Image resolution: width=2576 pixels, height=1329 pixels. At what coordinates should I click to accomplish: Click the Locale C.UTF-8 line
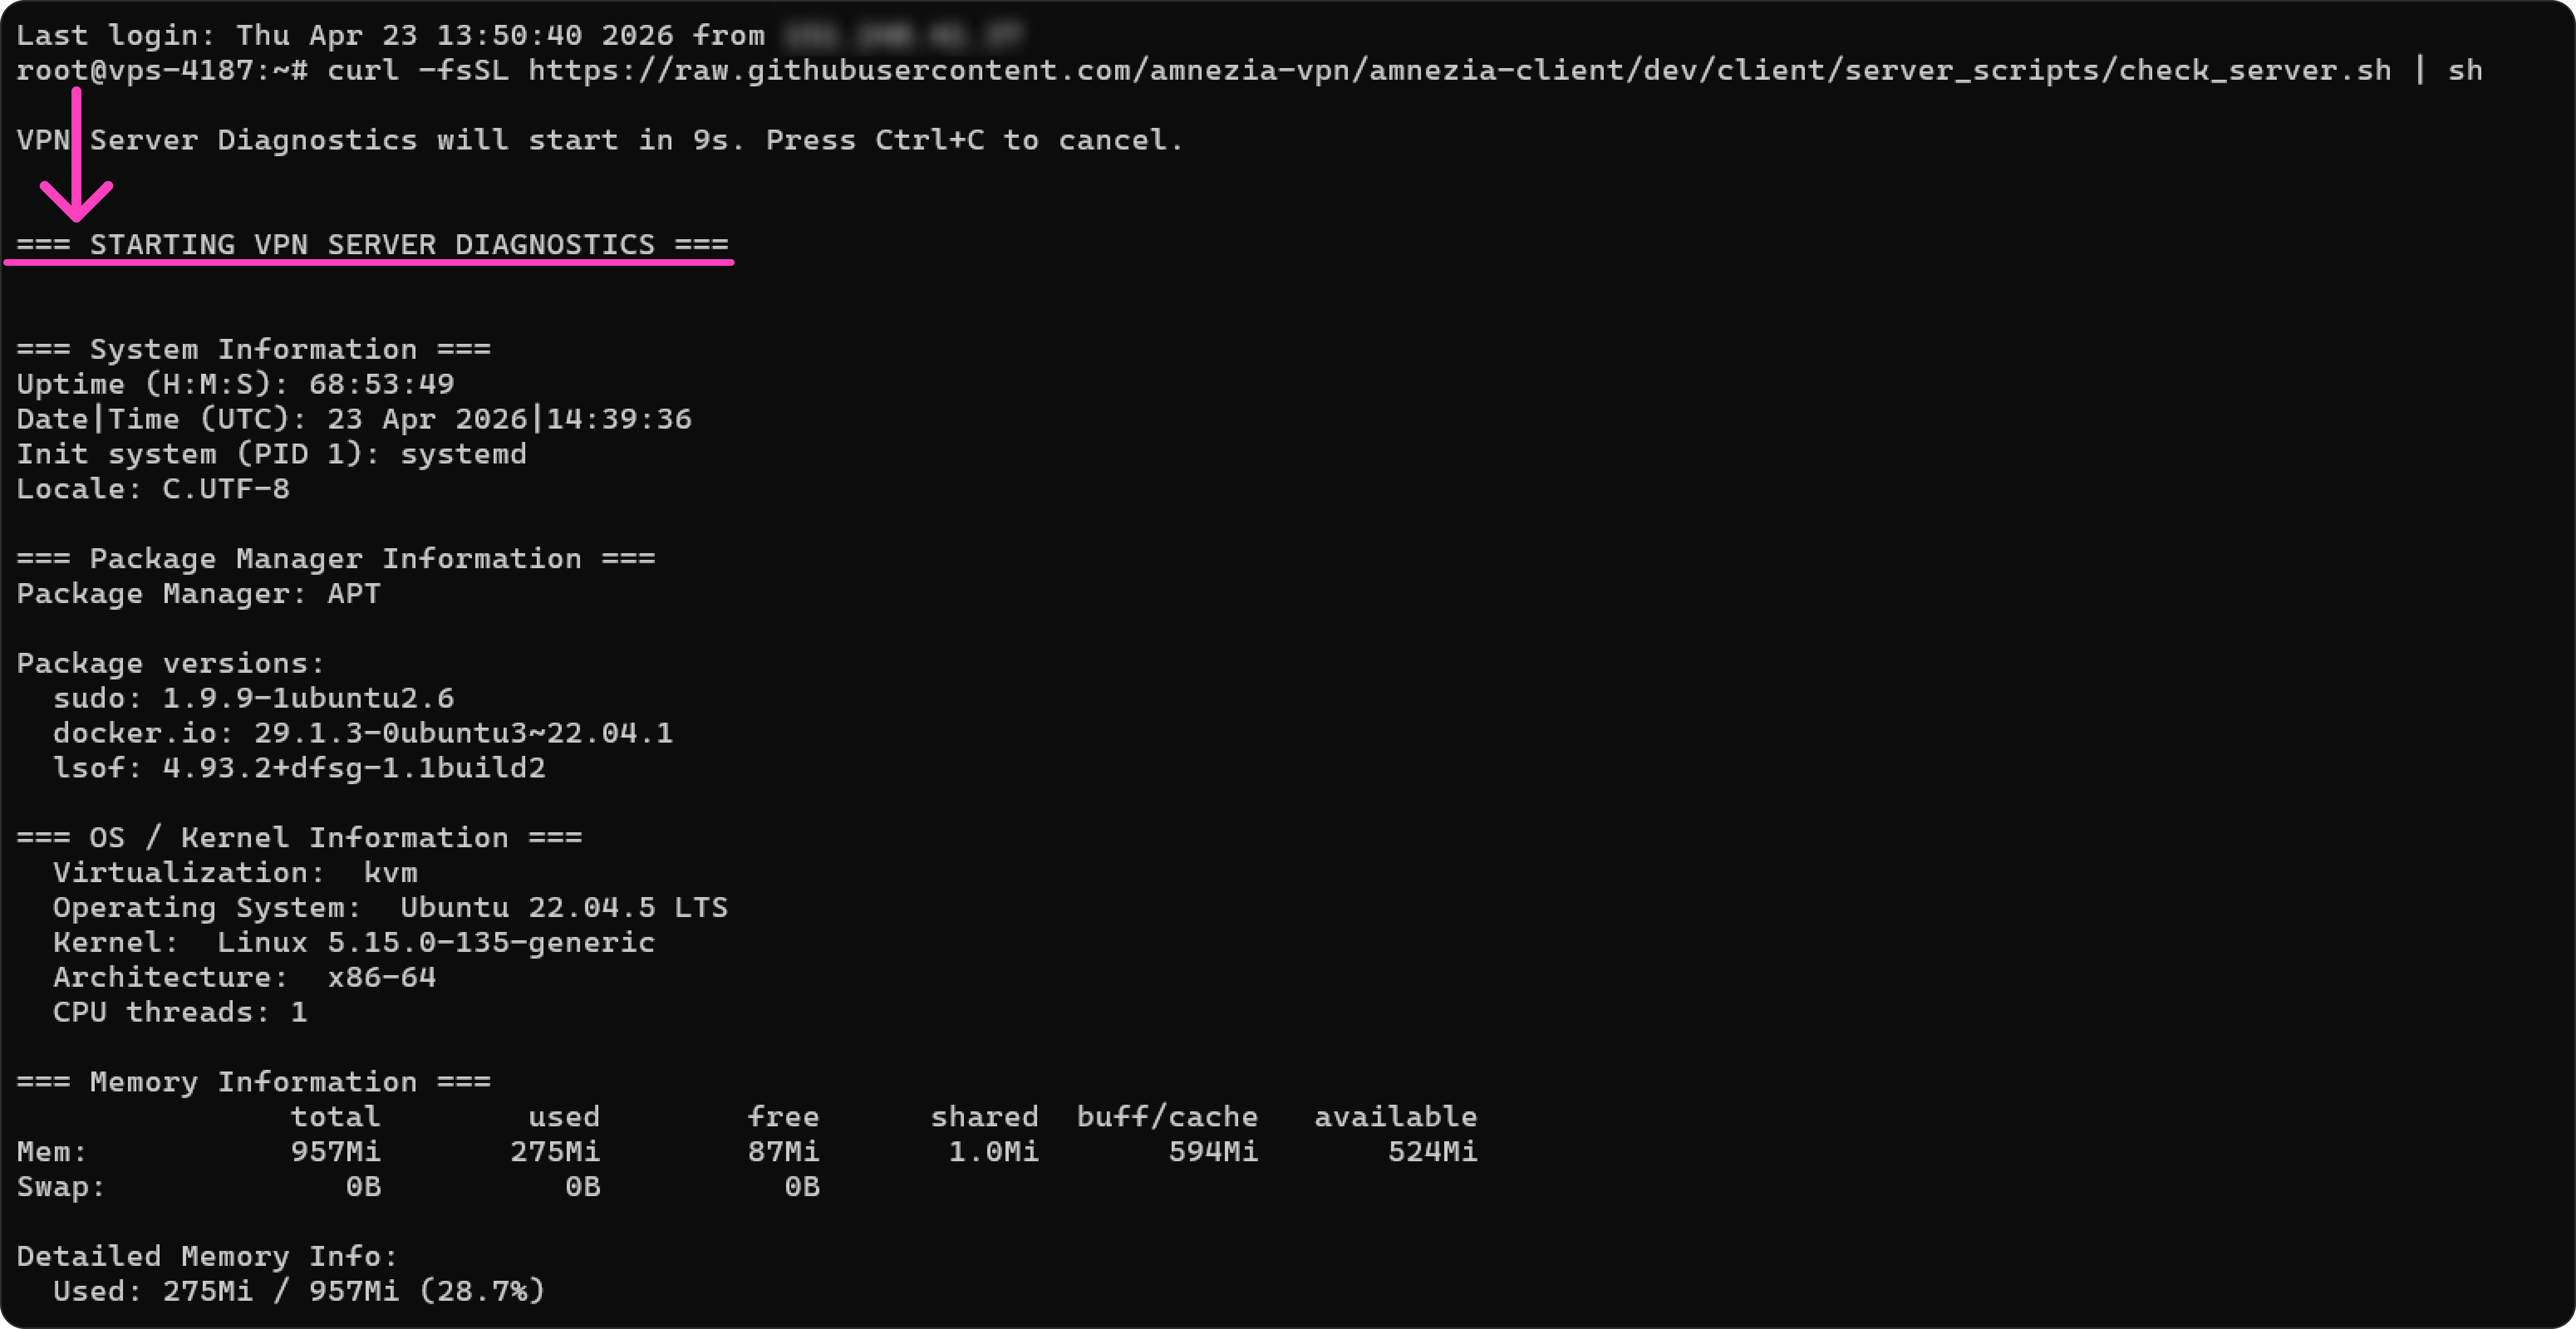[x=152, y=488]
